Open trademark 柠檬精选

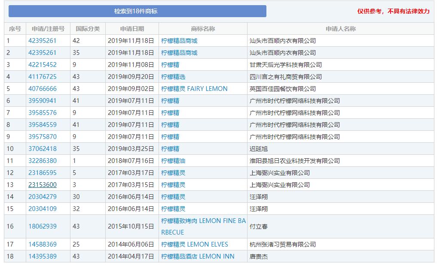click(173, 77)
